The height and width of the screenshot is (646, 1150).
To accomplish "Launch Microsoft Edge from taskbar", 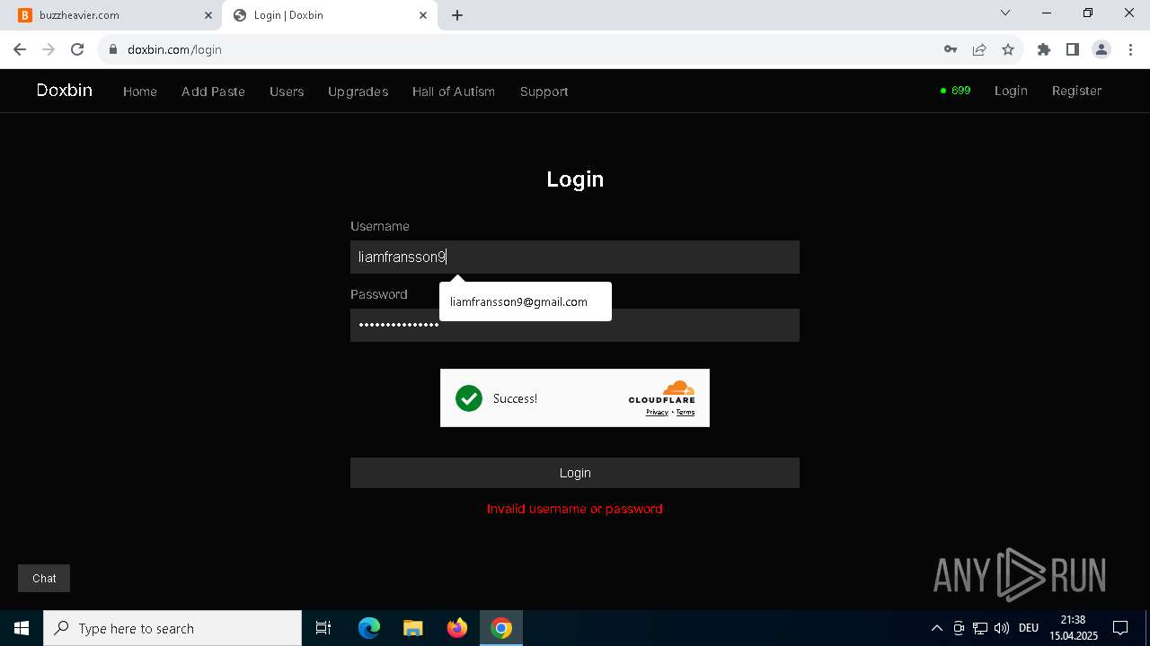I will coord(369,628).
